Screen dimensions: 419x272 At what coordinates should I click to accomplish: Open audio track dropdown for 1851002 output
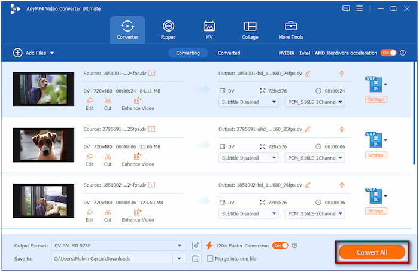pos(315,213)
